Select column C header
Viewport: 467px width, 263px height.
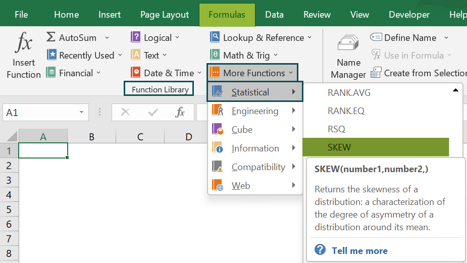(140, 136)
